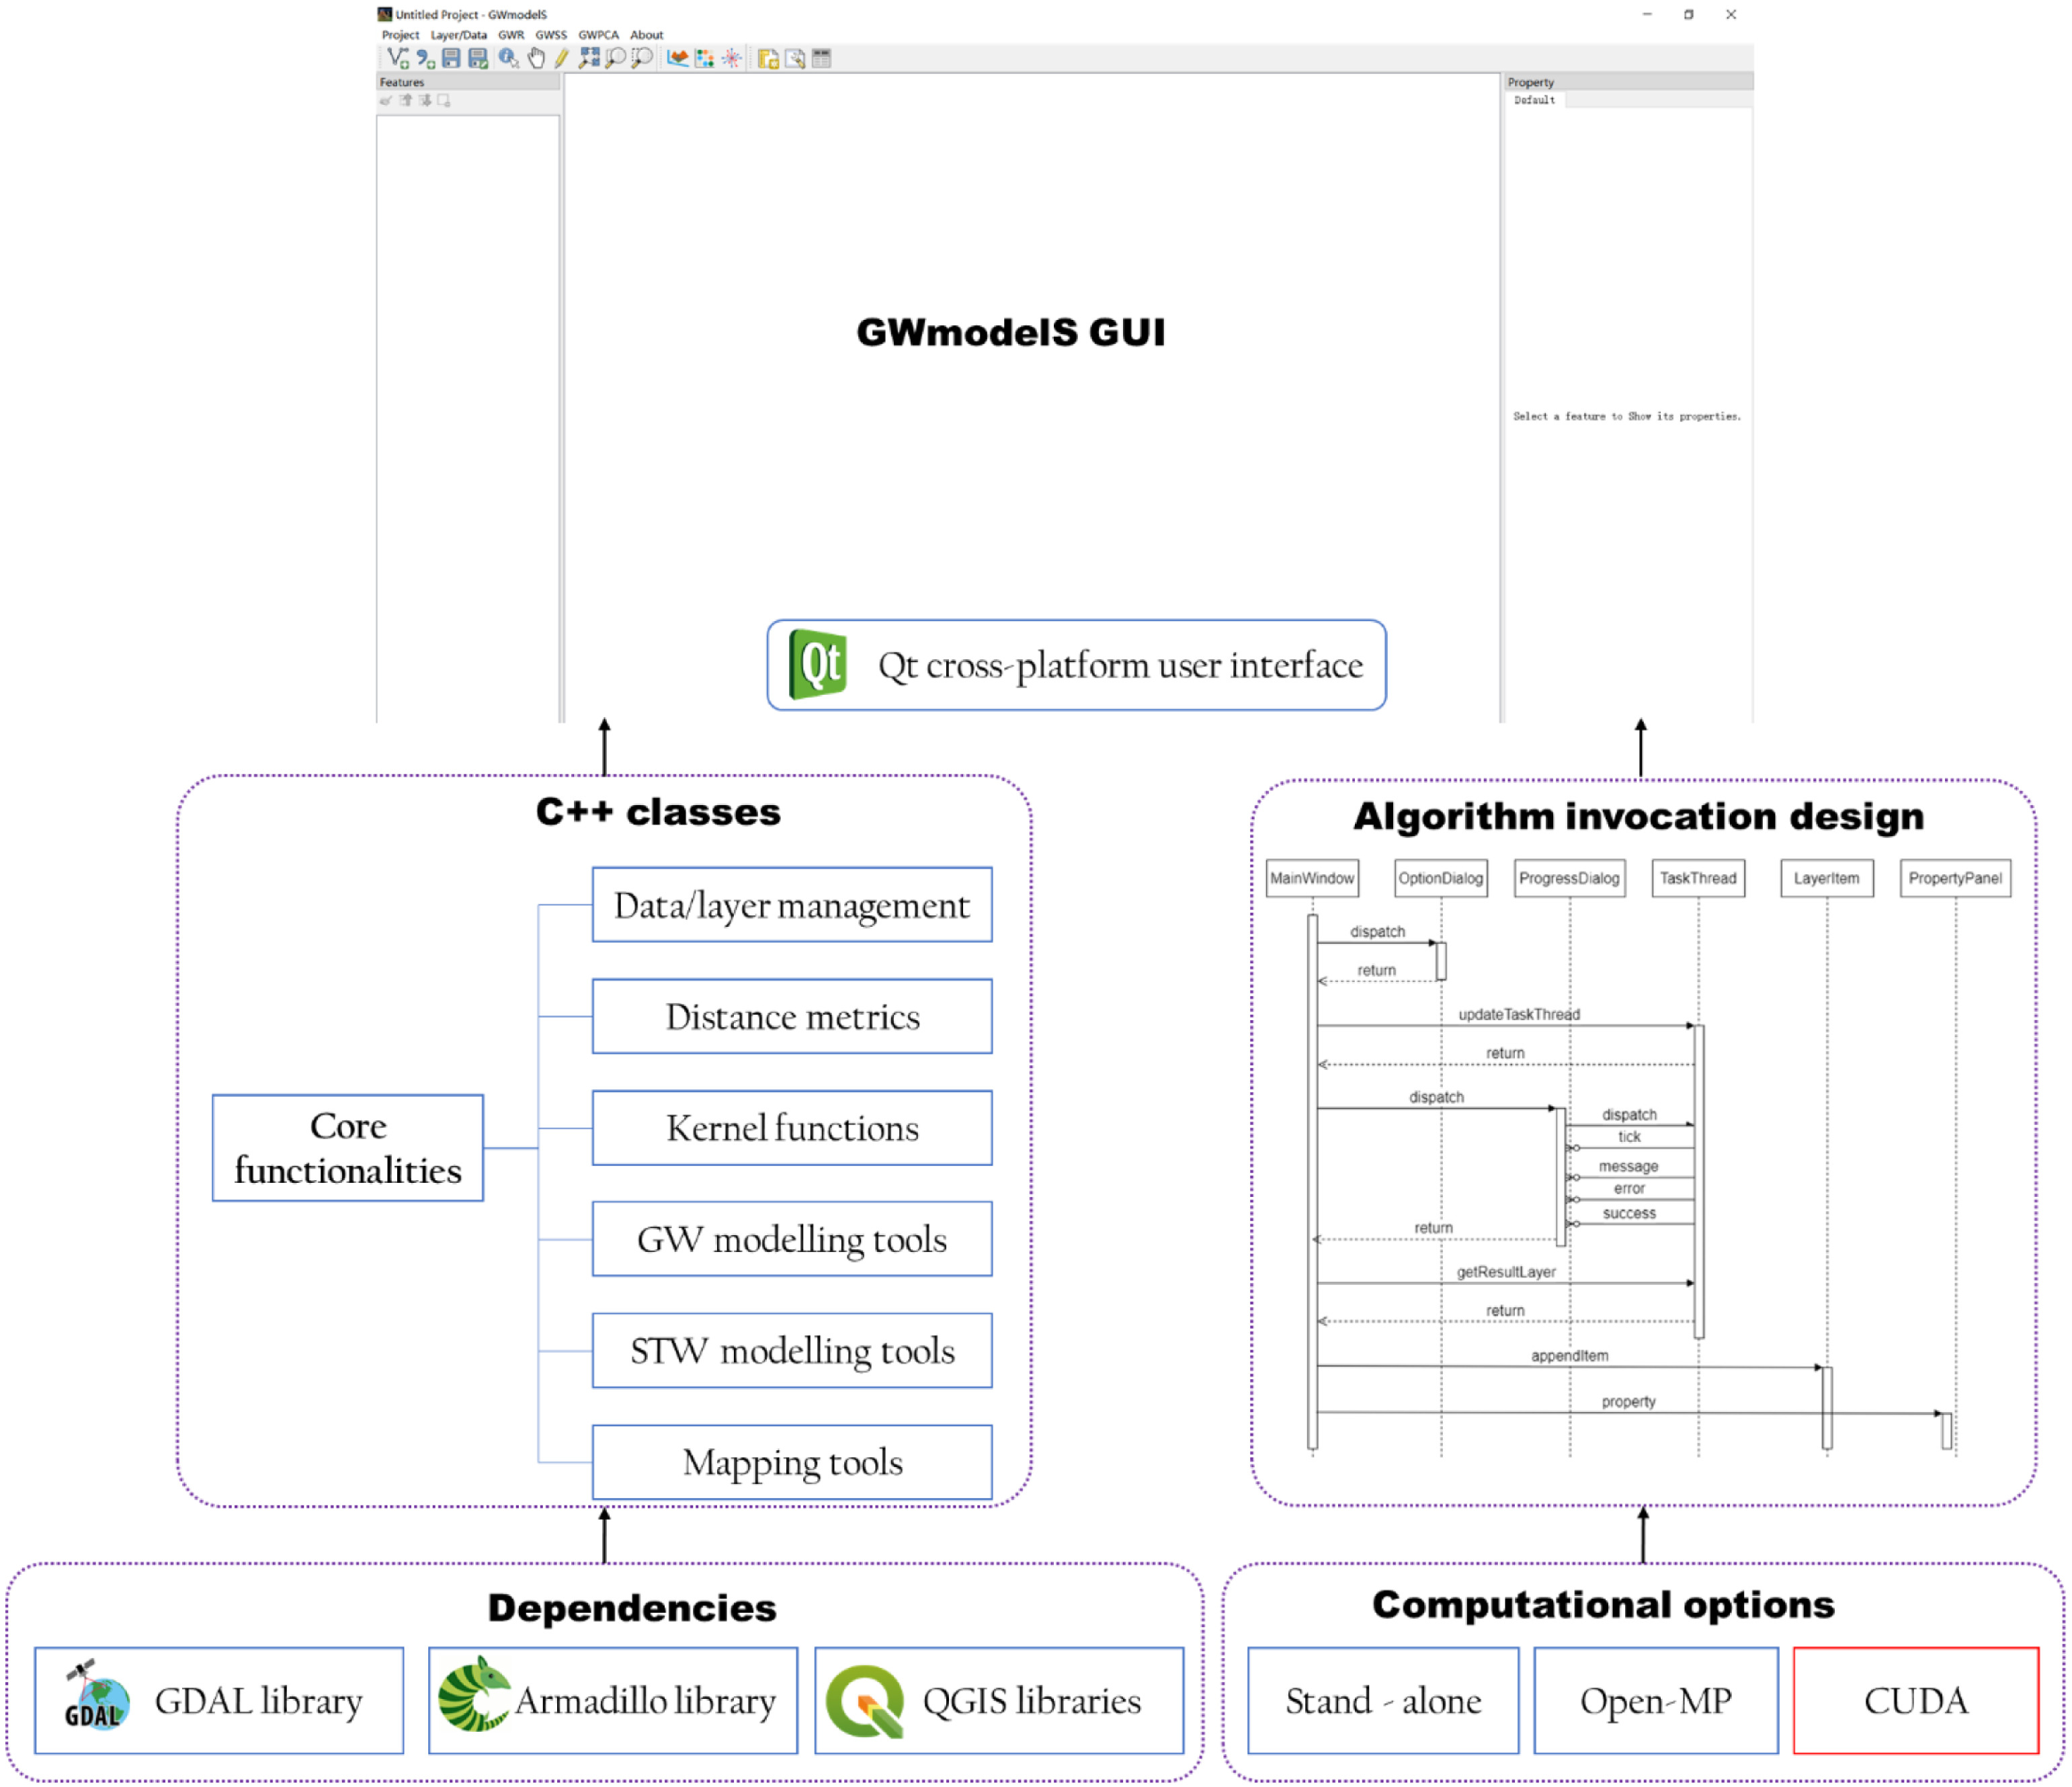The image size is (2072, 1787).
Task: Select the Pan hand tool
Action: 536,58
